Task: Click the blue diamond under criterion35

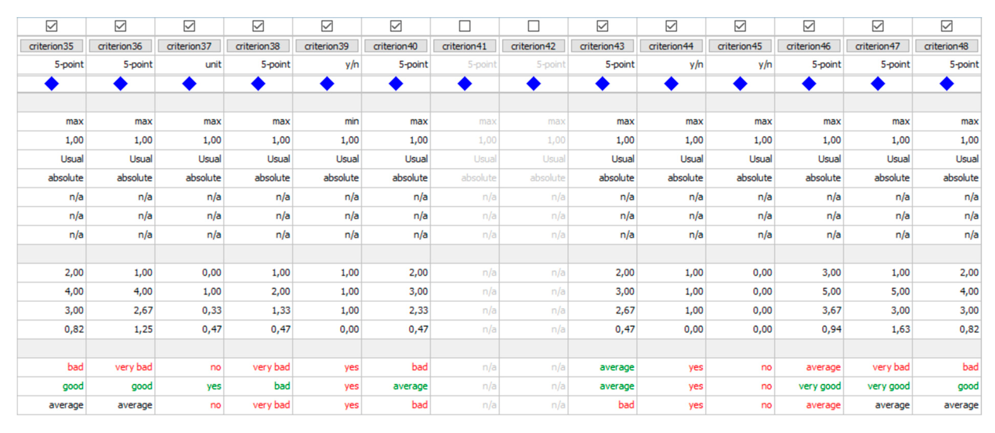Action: (51, 83)
